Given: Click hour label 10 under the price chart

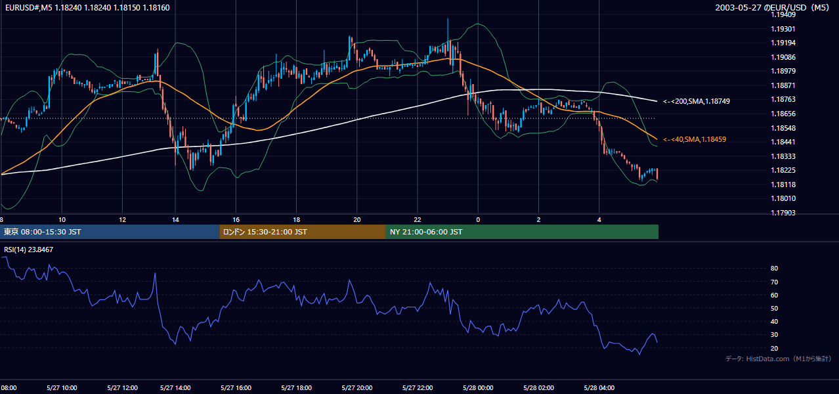Looking at the screenshot, I should click(62, 219).
